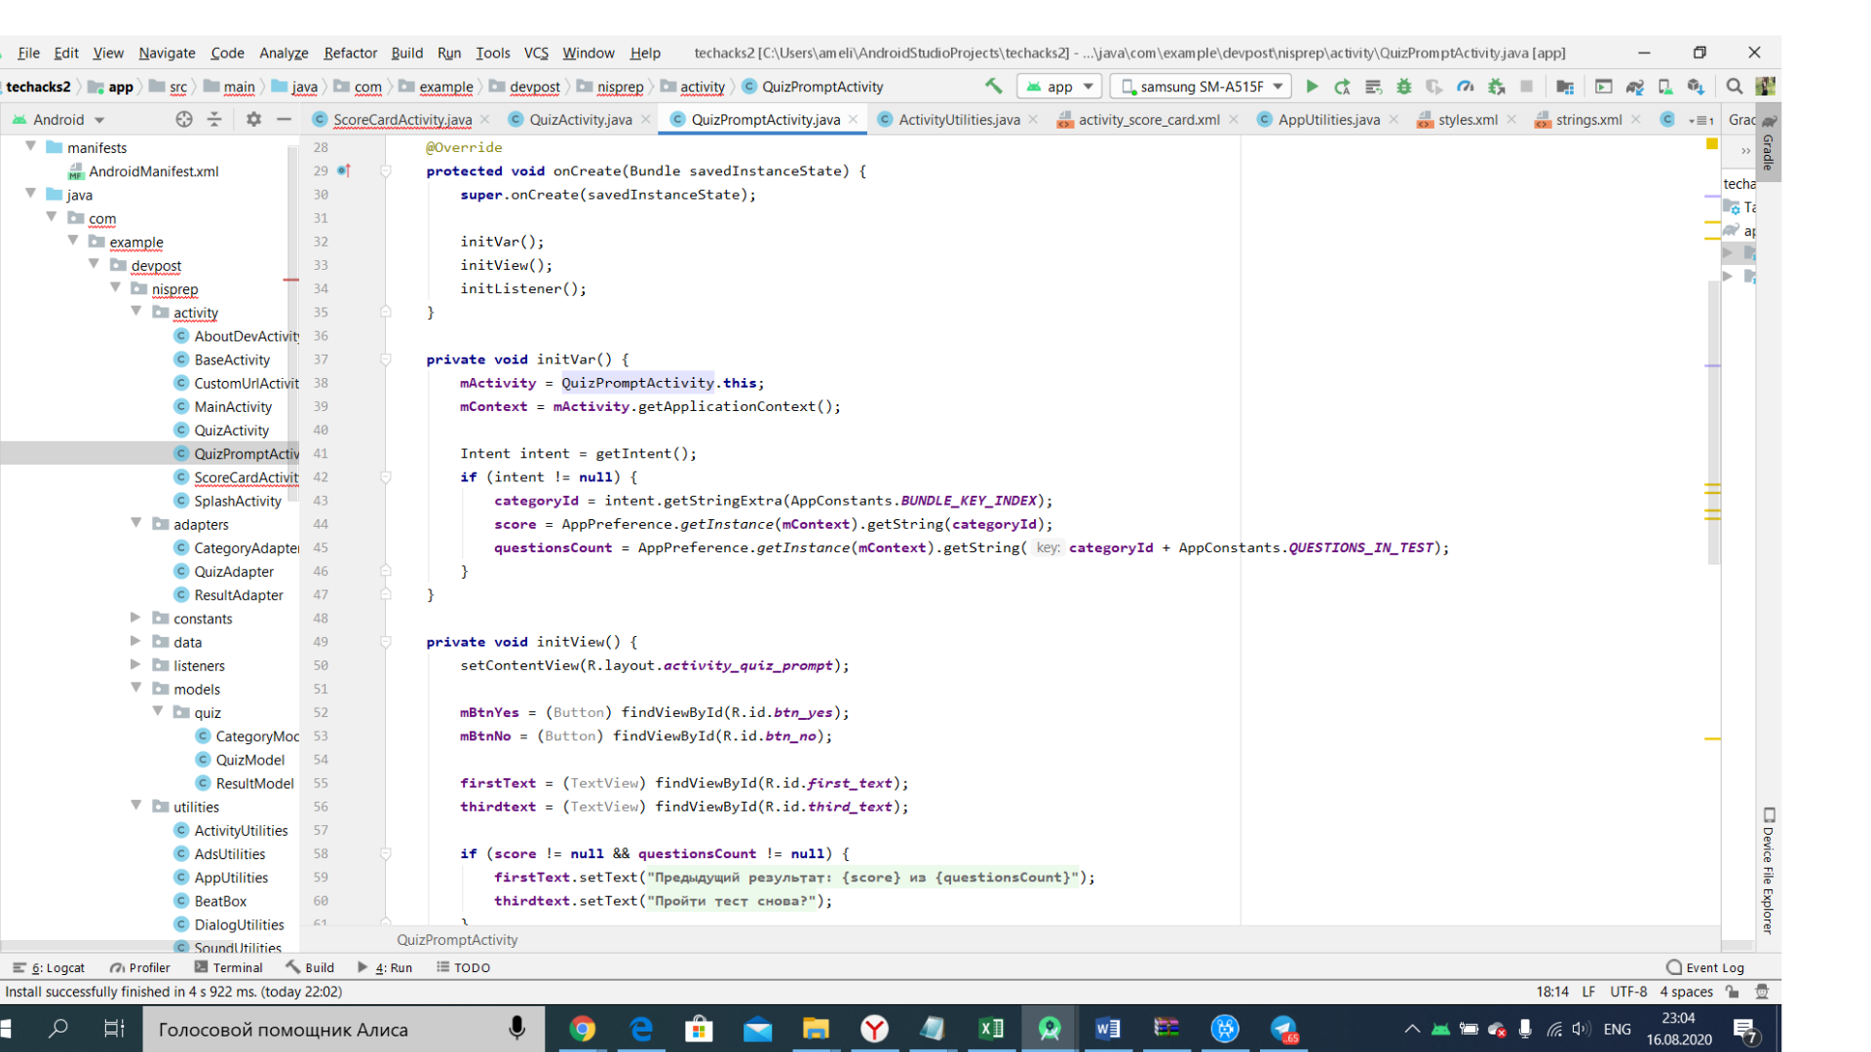The height and width of the screenshot is (1052, 1871).
Task: Click Apply Changes and Restart Activity icon
Action: 1342,87
